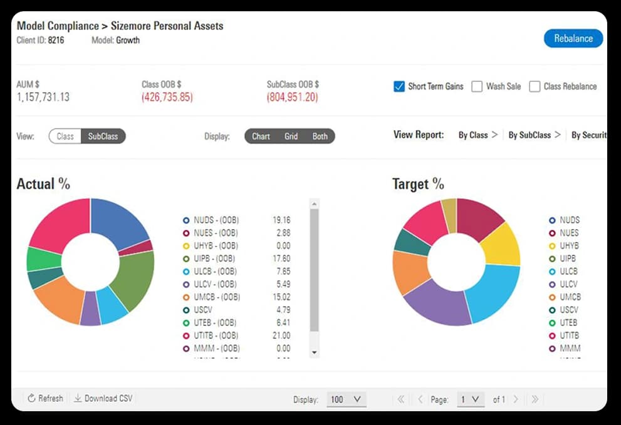
Task: Click the Client ID 8216 text
Action: coord(40,40)
